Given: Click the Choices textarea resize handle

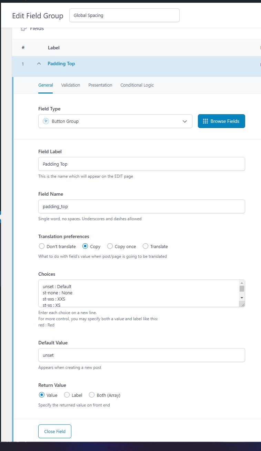Looking at the screenshot, I should point(242,304).
